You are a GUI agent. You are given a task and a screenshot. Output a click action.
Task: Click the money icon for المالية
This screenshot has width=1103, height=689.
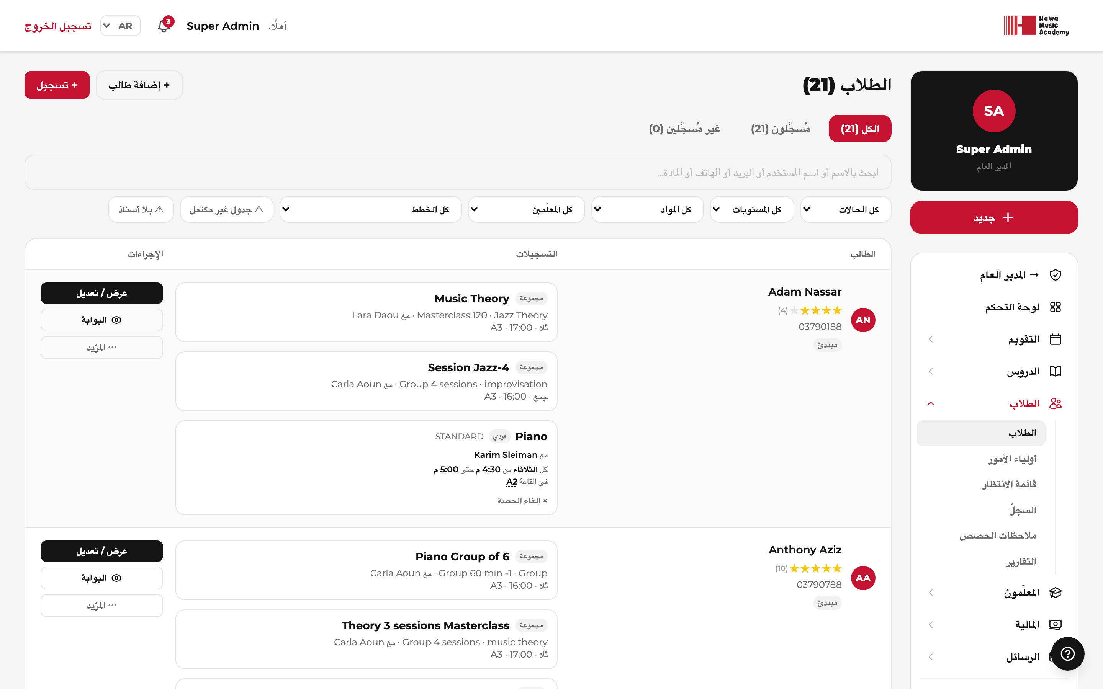(1055, 625)
